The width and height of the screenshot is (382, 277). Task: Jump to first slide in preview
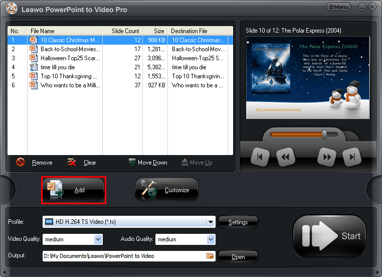[x=260, y=157]
